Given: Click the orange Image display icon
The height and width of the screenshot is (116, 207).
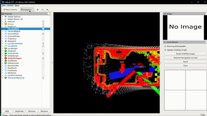Looking at the screenshot, I should click(x=5, y=24).
